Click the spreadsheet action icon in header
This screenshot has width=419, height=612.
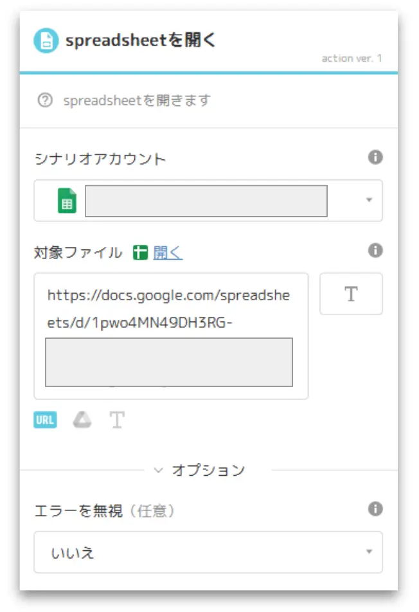click(x=46, y=40)
